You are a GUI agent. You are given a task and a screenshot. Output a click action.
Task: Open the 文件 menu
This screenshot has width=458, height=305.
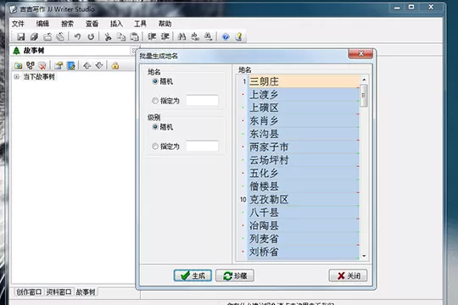pyautogui.click(x=18, y=24)
